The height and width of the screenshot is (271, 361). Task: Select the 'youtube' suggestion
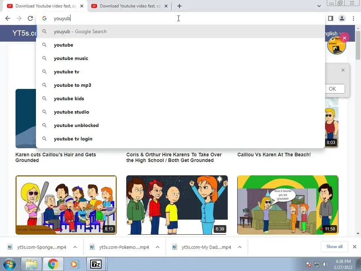tap(180, 45)
